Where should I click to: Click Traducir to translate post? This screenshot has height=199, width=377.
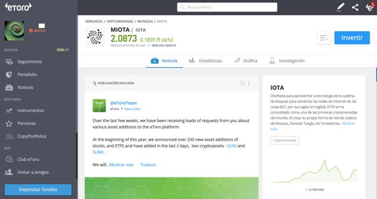pyautogui.click(x=148, y=165)
